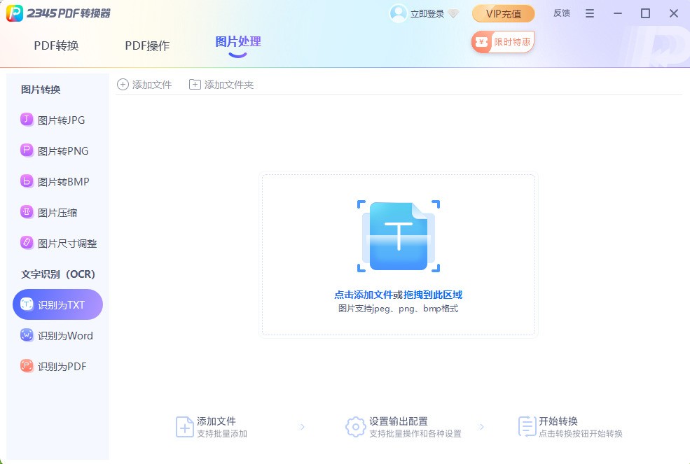Viewport: 690px width, 464px height.
Task: Click the user avatar icon
Action: [x=398, y=13]
